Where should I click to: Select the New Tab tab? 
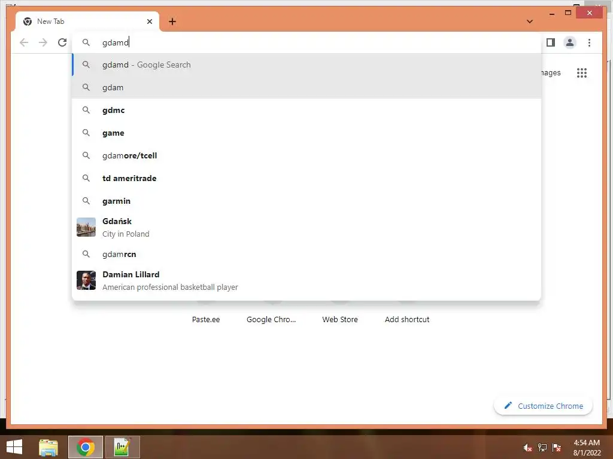87,22
